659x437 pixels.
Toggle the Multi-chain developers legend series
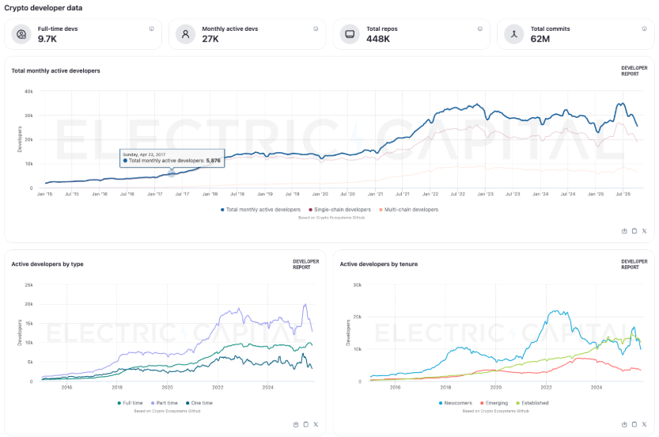tap(409, 210)
